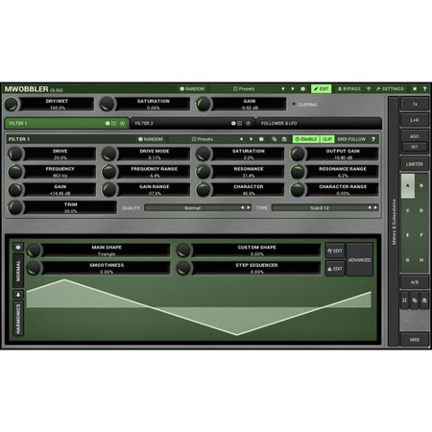This screenshot has width=432, height=432.
Task: Toggle the Bypass button
Action: 349,89
